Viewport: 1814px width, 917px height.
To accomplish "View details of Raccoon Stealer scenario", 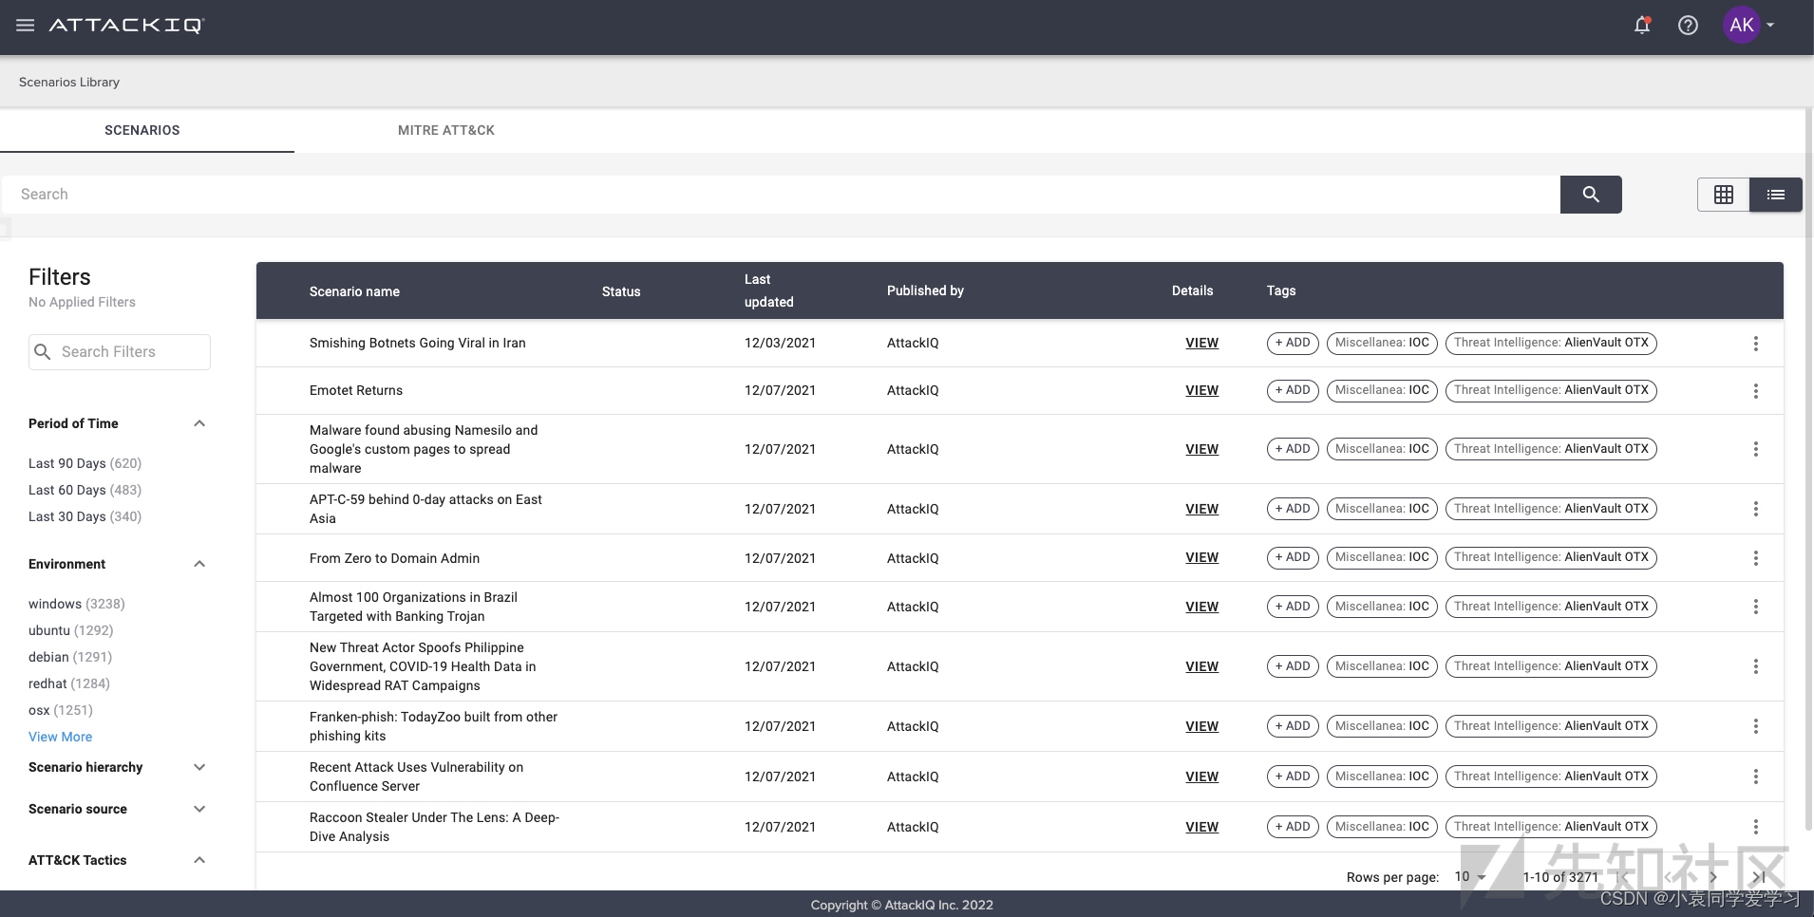I will [x=1201, y=827].
